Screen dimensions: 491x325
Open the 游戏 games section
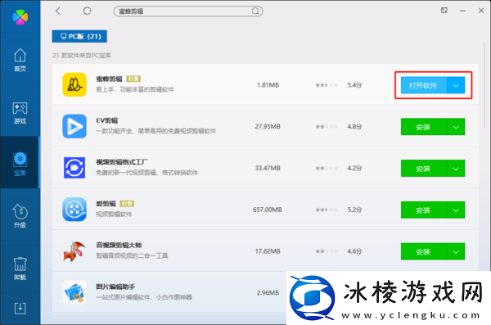(20, 112)
